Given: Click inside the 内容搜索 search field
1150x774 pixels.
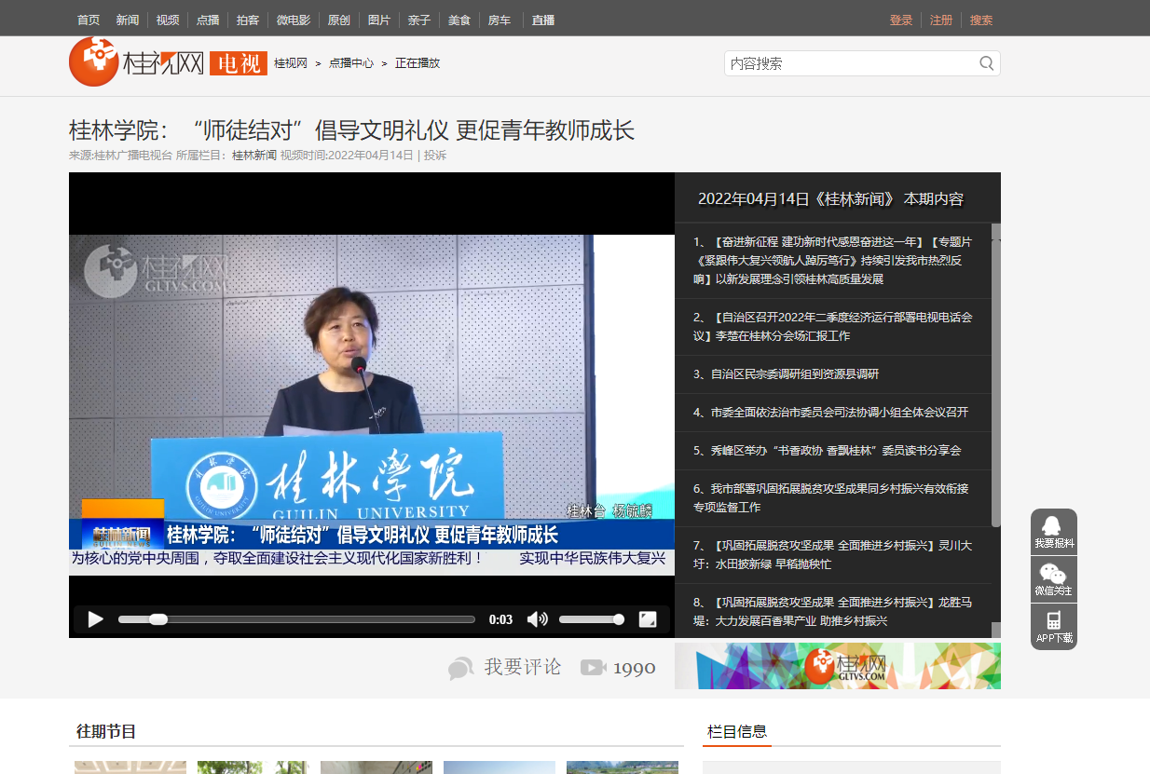Looking at the screenshot, I should [848, 63].
